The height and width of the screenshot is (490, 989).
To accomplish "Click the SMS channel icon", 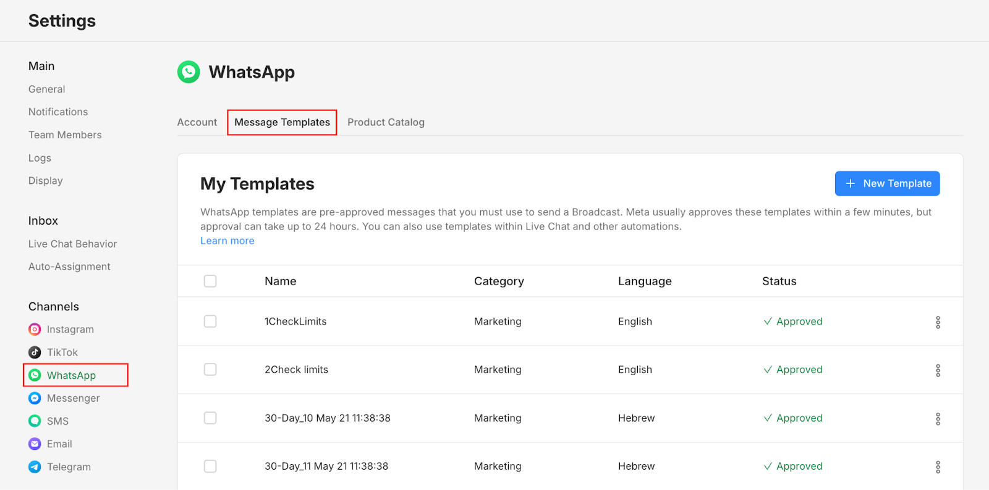I will (x=35, y=421).
